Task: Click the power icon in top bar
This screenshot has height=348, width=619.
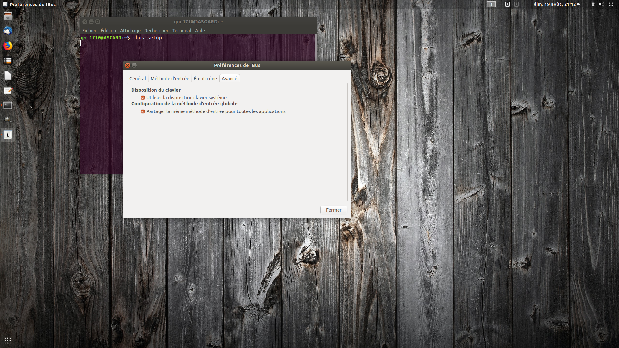Action: [x=611, y=4]
